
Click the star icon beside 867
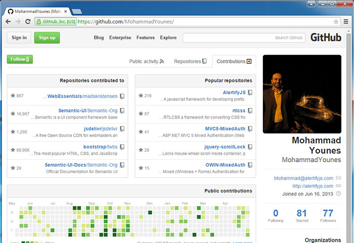[x=13, y=95]
